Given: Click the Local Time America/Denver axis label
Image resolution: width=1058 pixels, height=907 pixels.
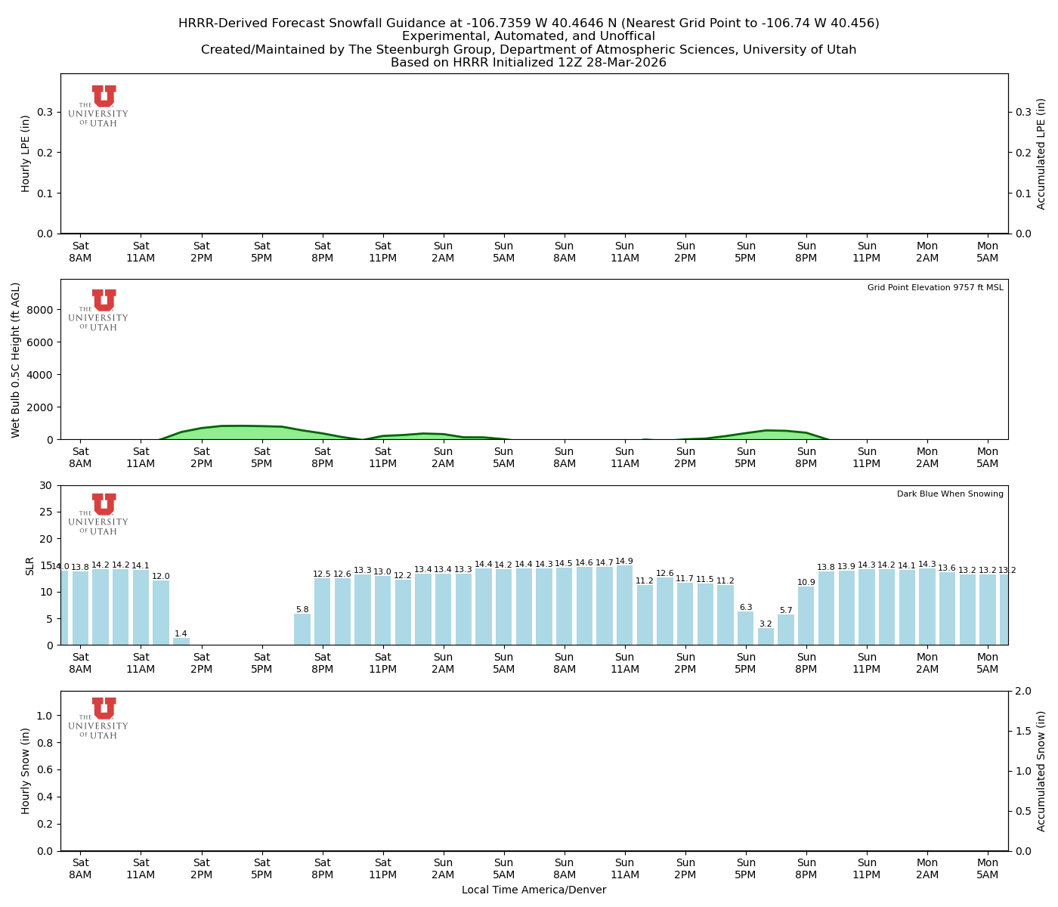Looking at the screenshot, I should (x=534, y=890).
